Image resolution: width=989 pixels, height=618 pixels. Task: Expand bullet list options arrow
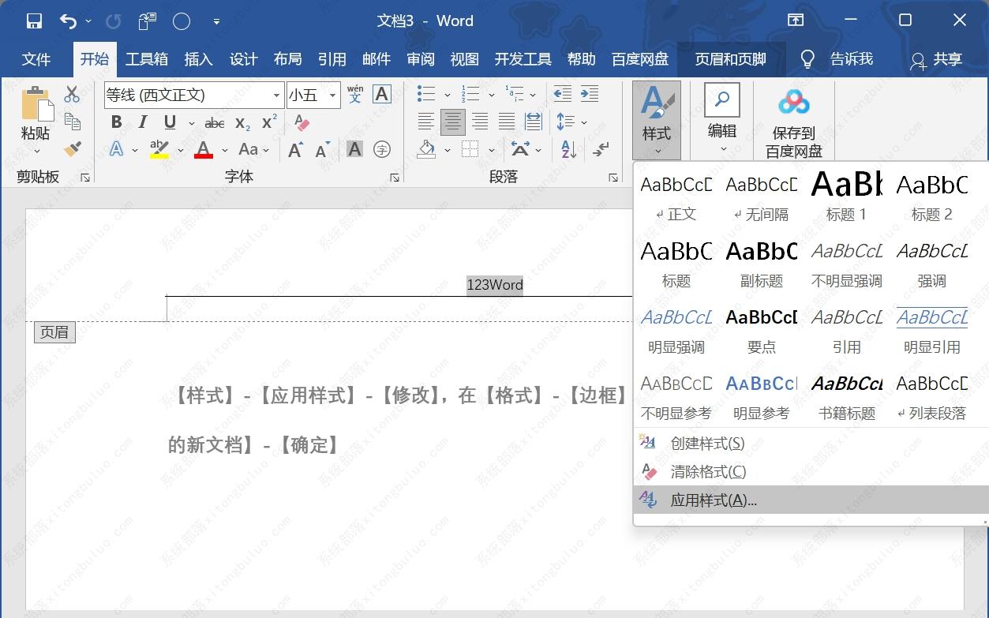447,96
